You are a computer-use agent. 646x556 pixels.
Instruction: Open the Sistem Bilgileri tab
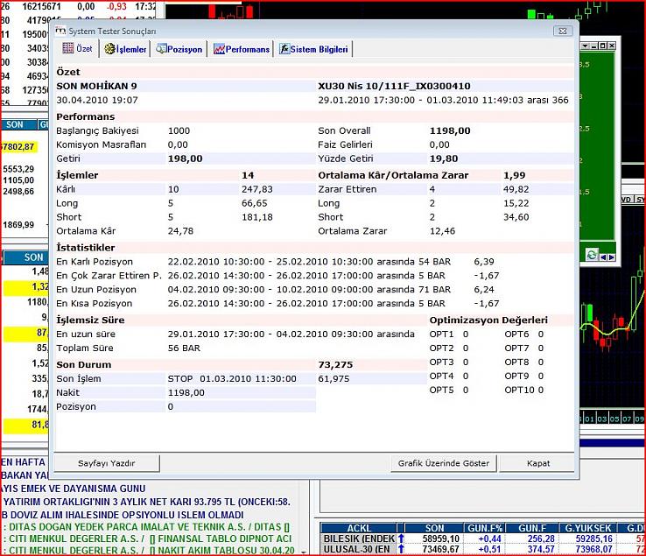(313, 49)
